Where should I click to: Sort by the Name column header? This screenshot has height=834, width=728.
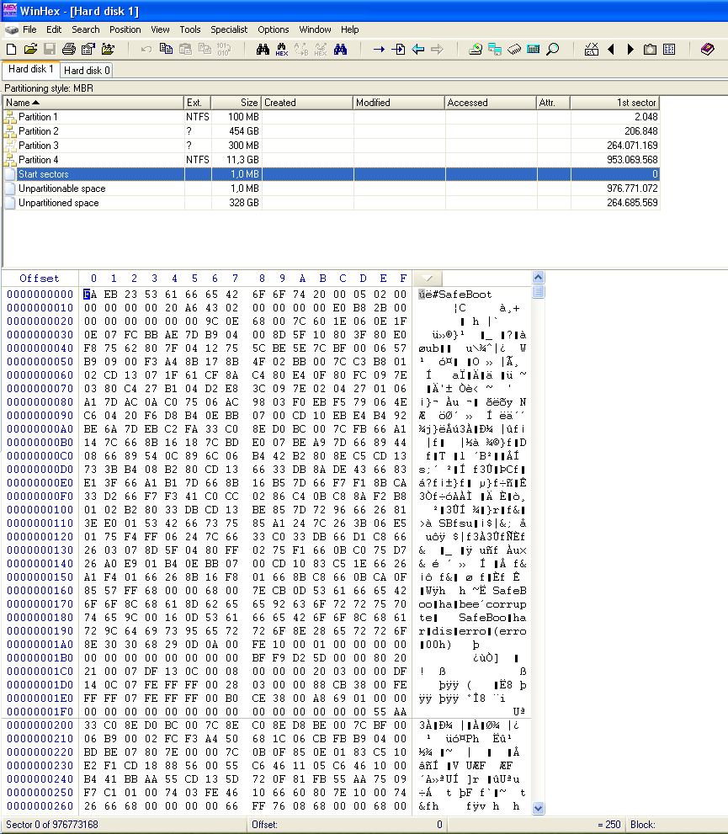click(93, 103)
